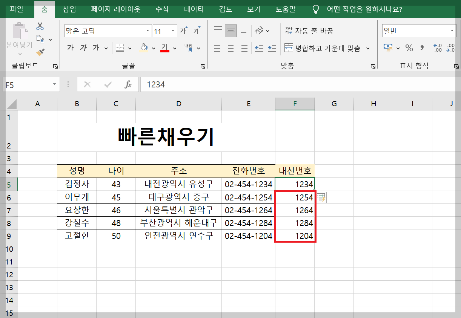Toggle bold formatting in the font group
The image size is (461, 318).
coord(70,48)
